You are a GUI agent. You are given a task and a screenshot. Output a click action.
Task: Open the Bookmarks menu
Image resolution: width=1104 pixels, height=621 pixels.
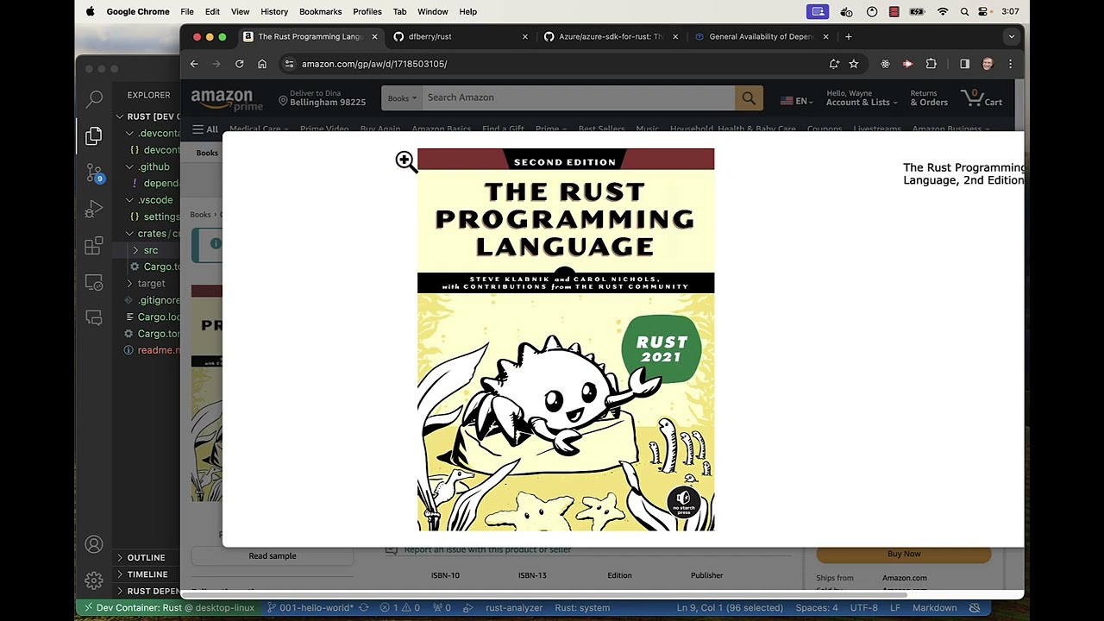point(320,12)
